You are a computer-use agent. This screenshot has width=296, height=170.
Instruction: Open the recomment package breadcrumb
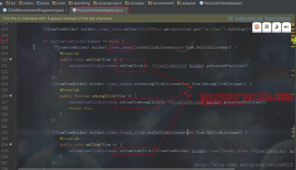(x=161, y=3)
